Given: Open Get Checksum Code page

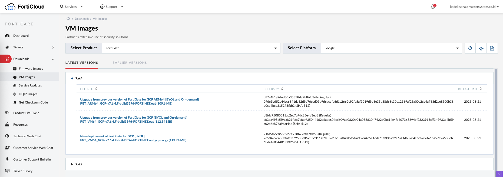Looking at the screenshot, I should click(33, 102).
